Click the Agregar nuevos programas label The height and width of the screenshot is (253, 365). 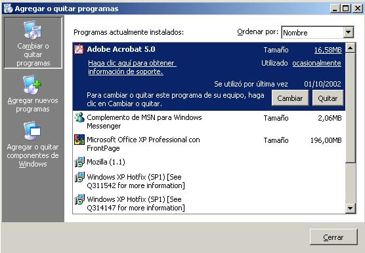point(33,105)
